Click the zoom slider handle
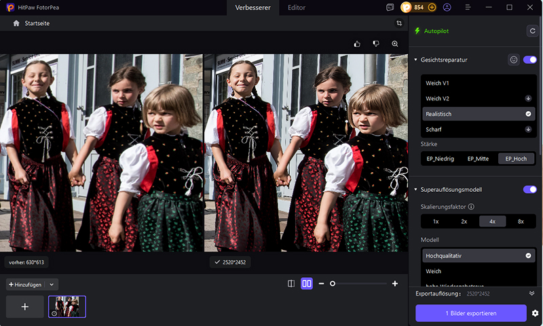 pyautogui.click(x=333, y=284)
